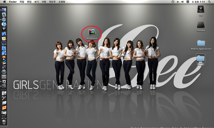
Task: Open the Apple menu
Action: [x=4, y=2]
